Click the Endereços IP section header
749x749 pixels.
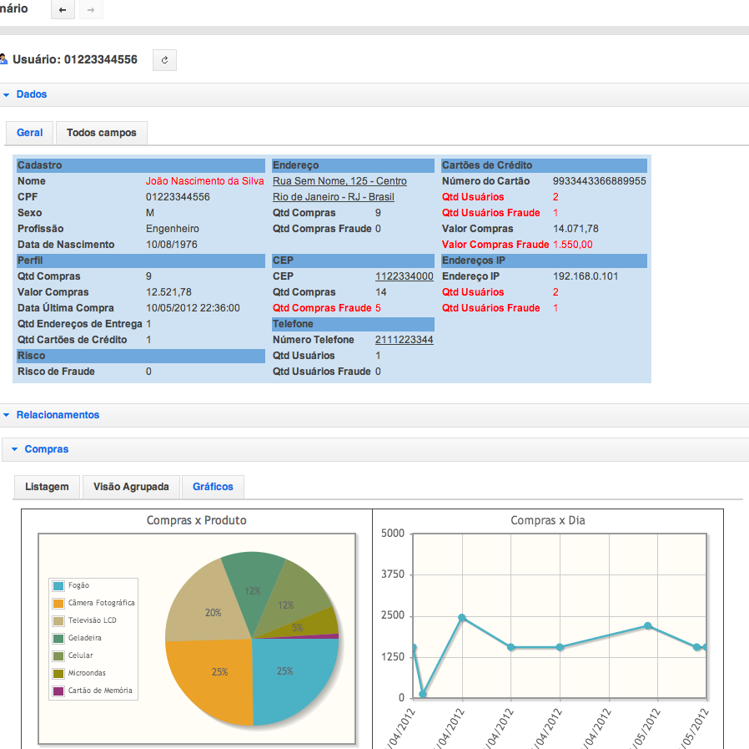544,261
